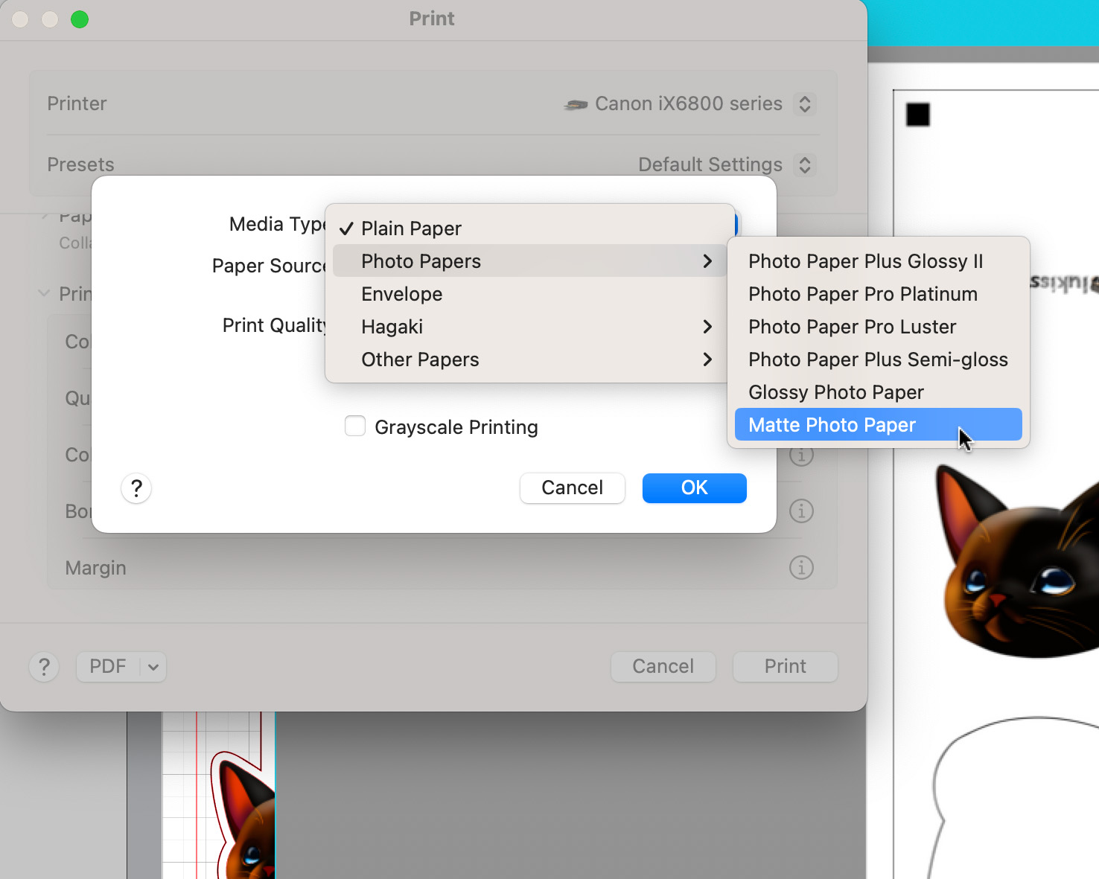Click the info icon in the Margin row
Screen dimensions: 1099x879
[801, 568]
